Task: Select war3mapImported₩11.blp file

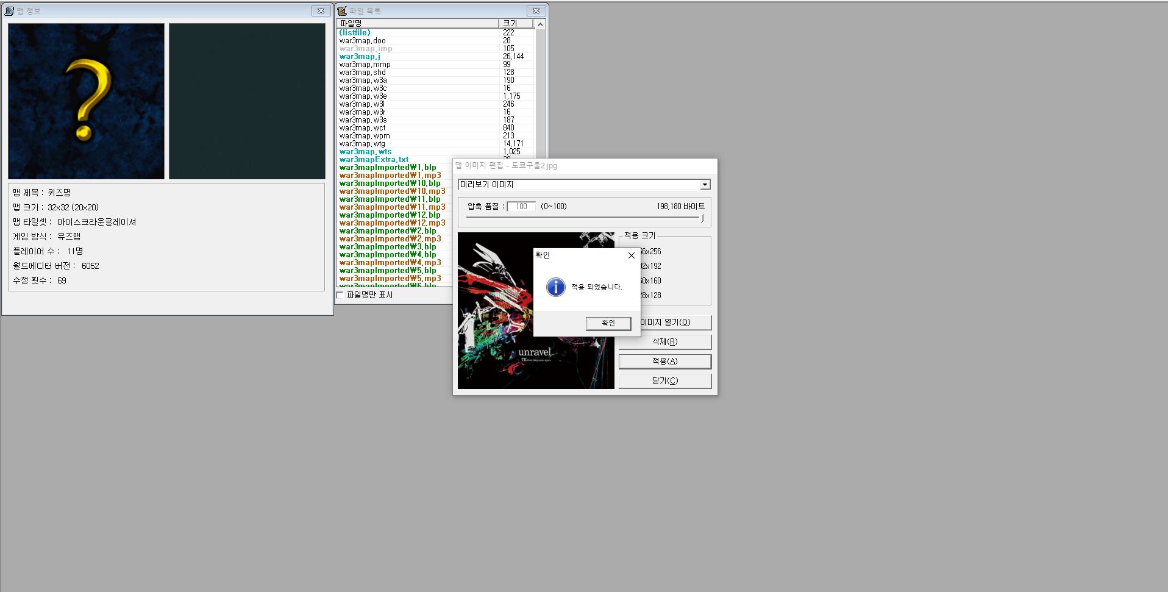Action: tap(390, 199)
